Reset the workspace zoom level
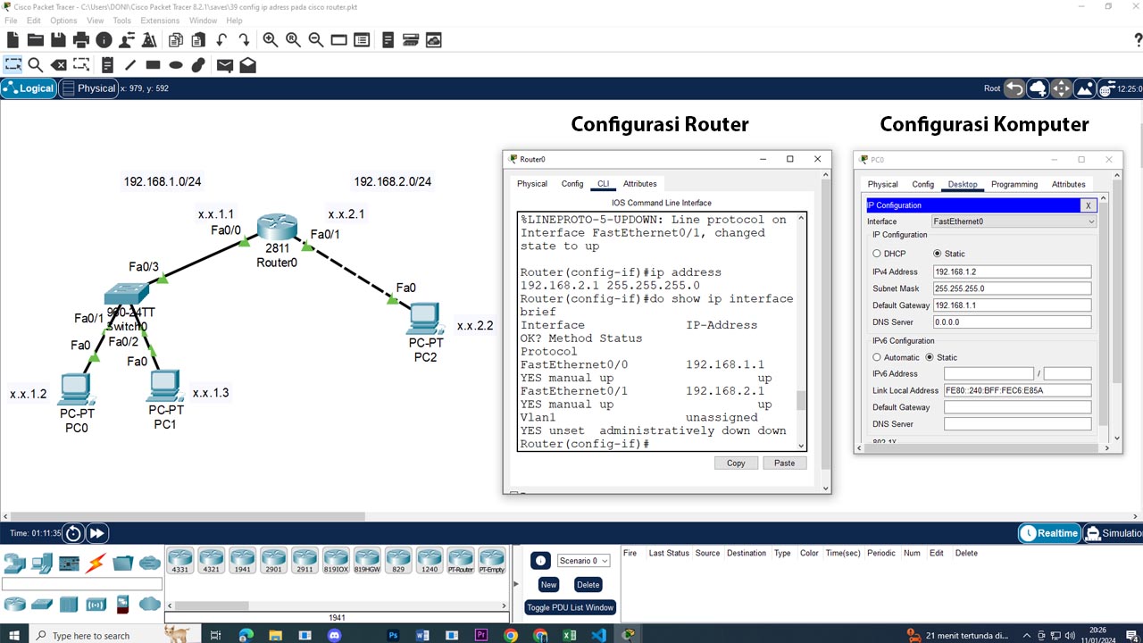 coord(293,40)
